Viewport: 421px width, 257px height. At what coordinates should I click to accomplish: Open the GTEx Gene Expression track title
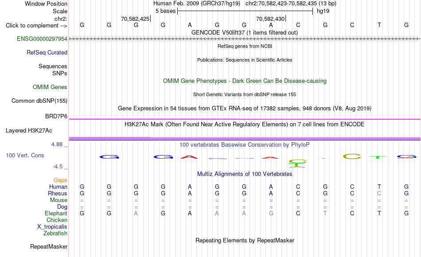click(x=245, y=108)
